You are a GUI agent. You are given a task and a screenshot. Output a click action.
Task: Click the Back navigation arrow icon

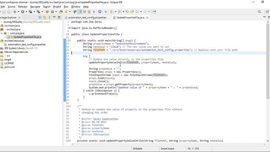[137, 12]
